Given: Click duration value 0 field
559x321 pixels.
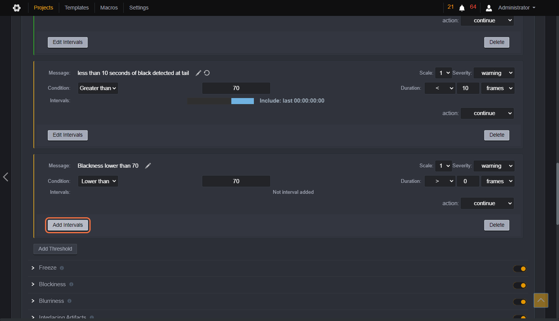Looking at the screenshot, I should coord(468,181).
